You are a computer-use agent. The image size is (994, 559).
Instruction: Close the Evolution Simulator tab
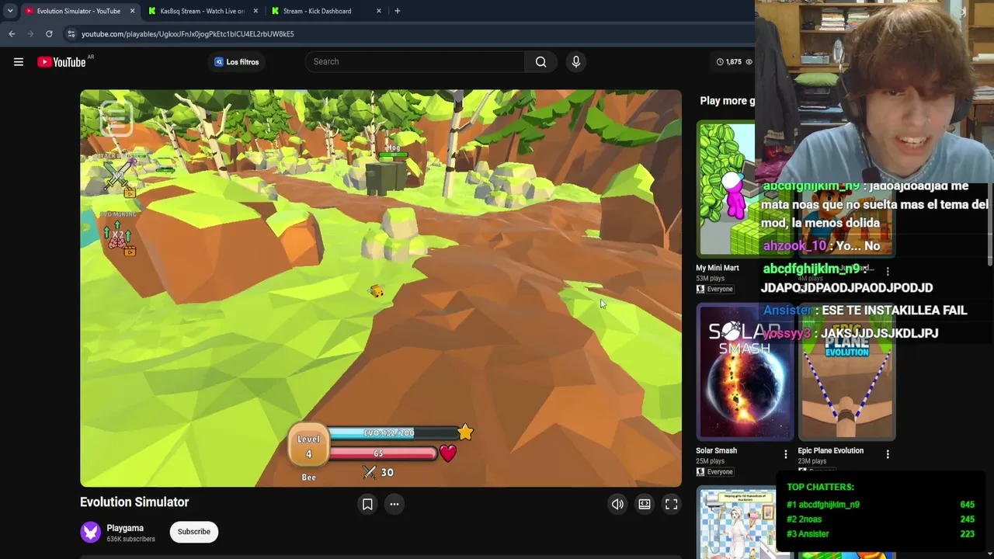tap(132, 11)
